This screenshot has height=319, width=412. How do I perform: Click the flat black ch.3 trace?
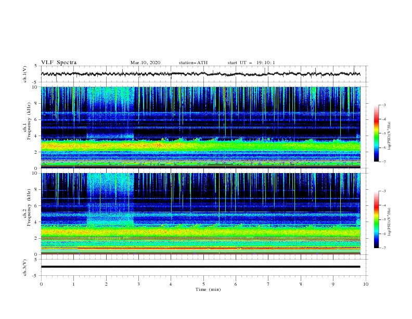click(x=200, y=267)
